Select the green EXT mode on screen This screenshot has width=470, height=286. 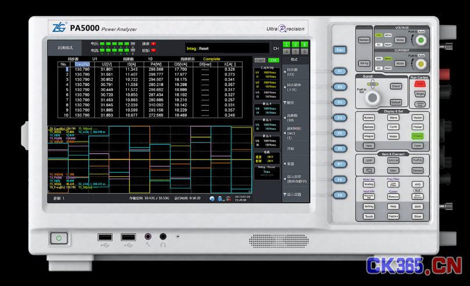pos(273,60)
